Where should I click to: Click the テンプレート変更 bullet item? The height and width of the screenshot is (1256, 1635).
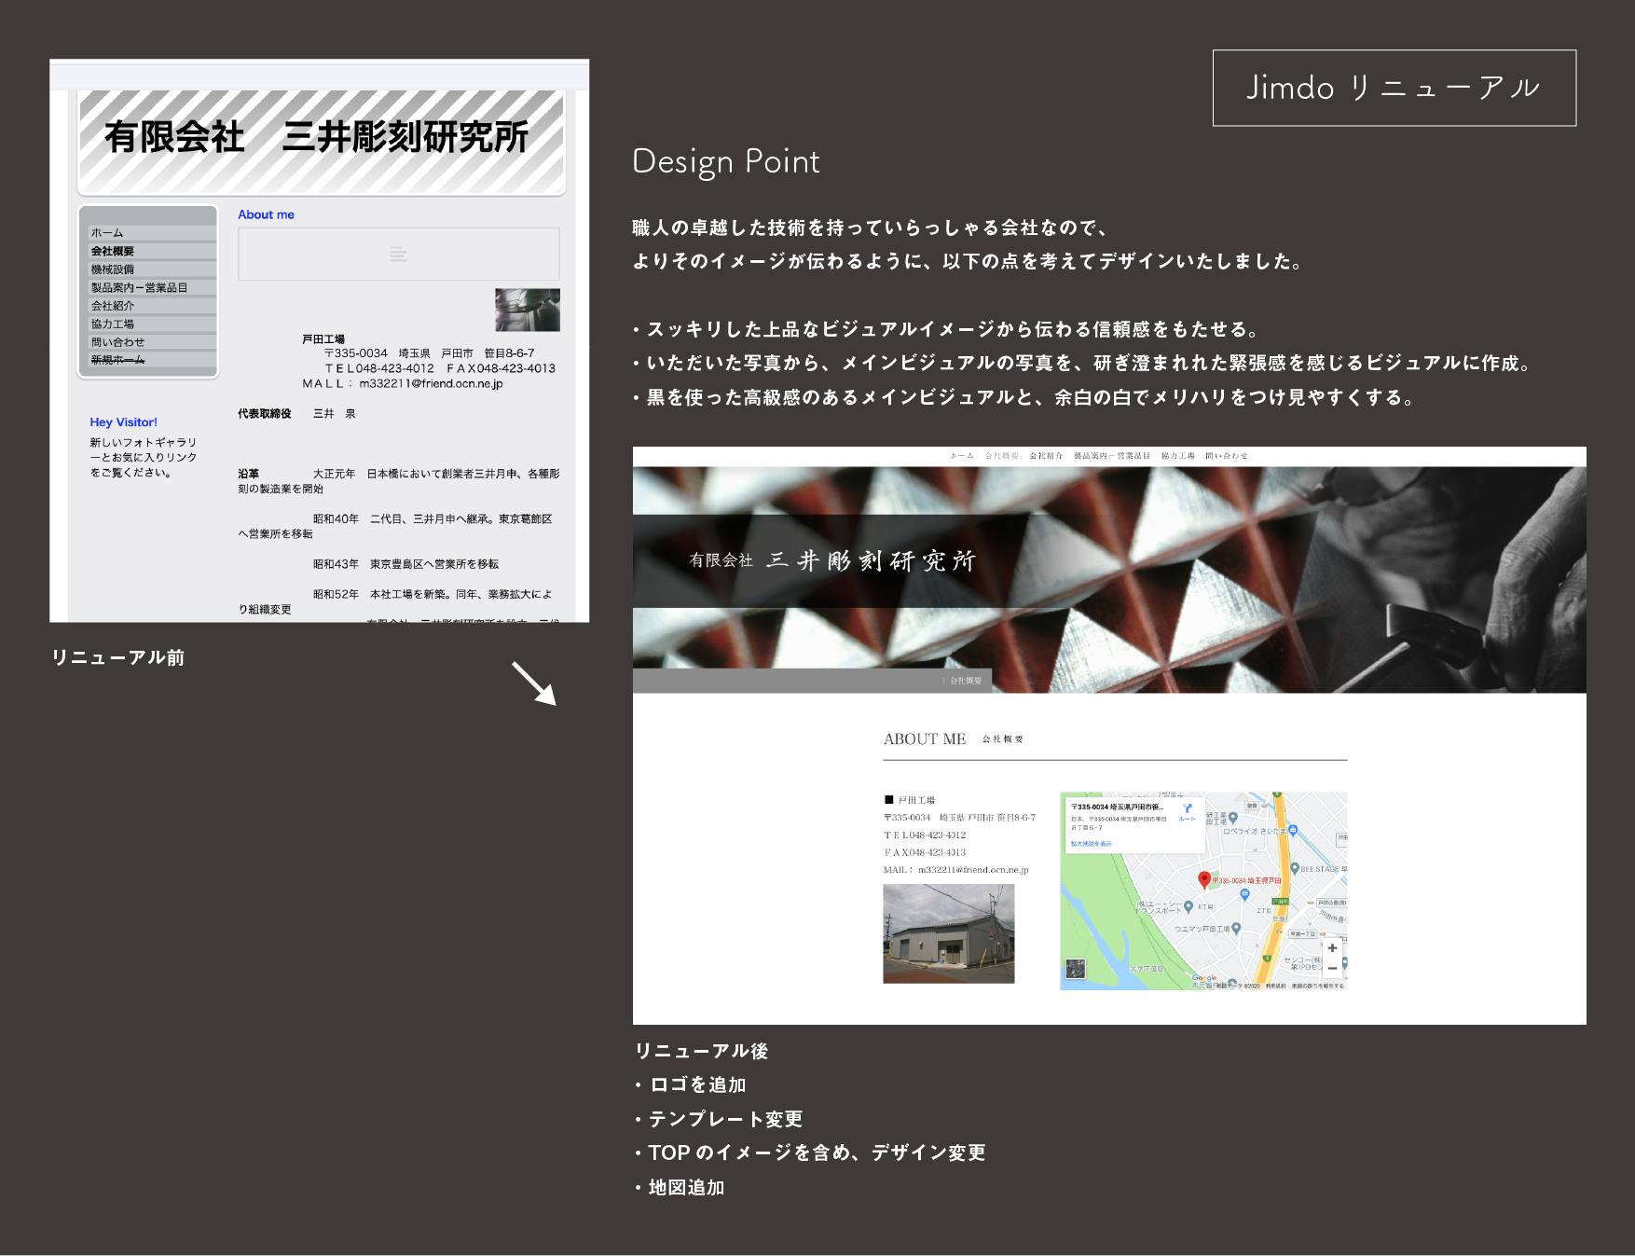coord(718,1119)
